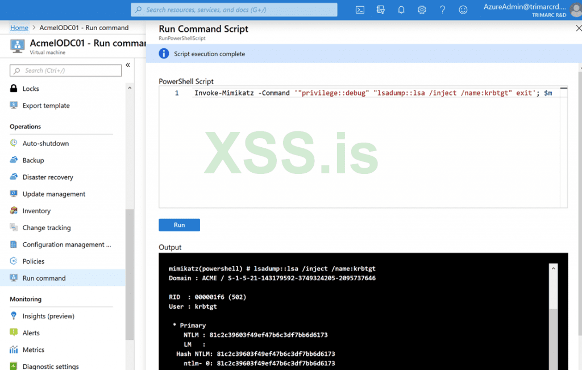Screen dimensions: 582x370
Task: Click the "Hash NTLM:" output line
Action: (x=255, y=354)
